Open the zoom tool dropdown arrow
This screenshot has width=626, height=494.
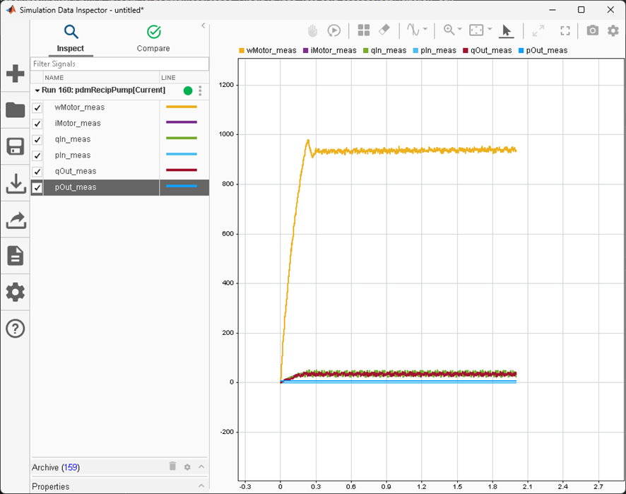click(459, 29)
